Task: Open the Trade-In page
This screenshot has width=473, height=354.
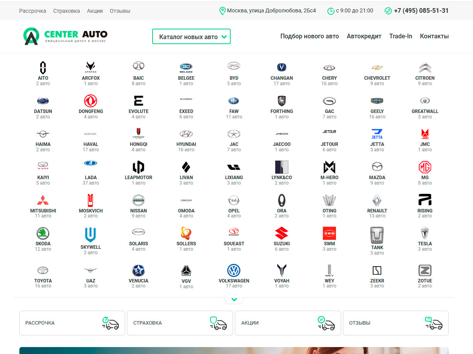Action: (x=401, y=36)
